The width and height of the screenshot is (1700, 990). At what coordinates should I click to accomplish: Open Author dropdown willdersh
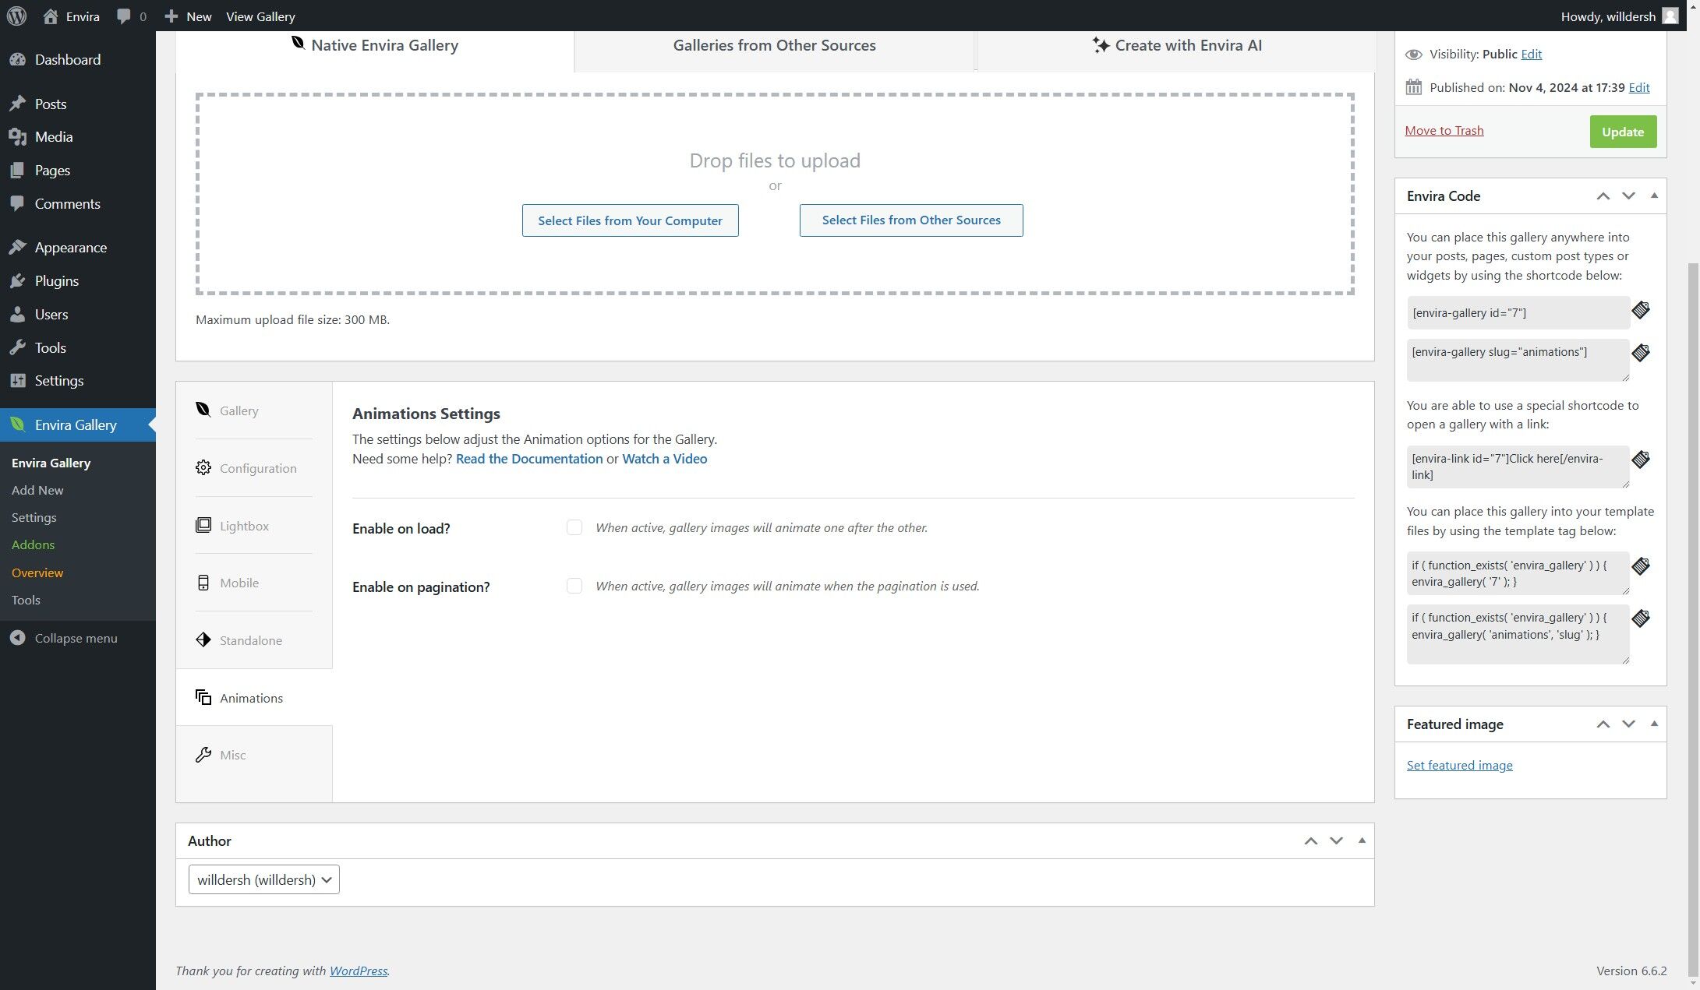tap(263, 879)
